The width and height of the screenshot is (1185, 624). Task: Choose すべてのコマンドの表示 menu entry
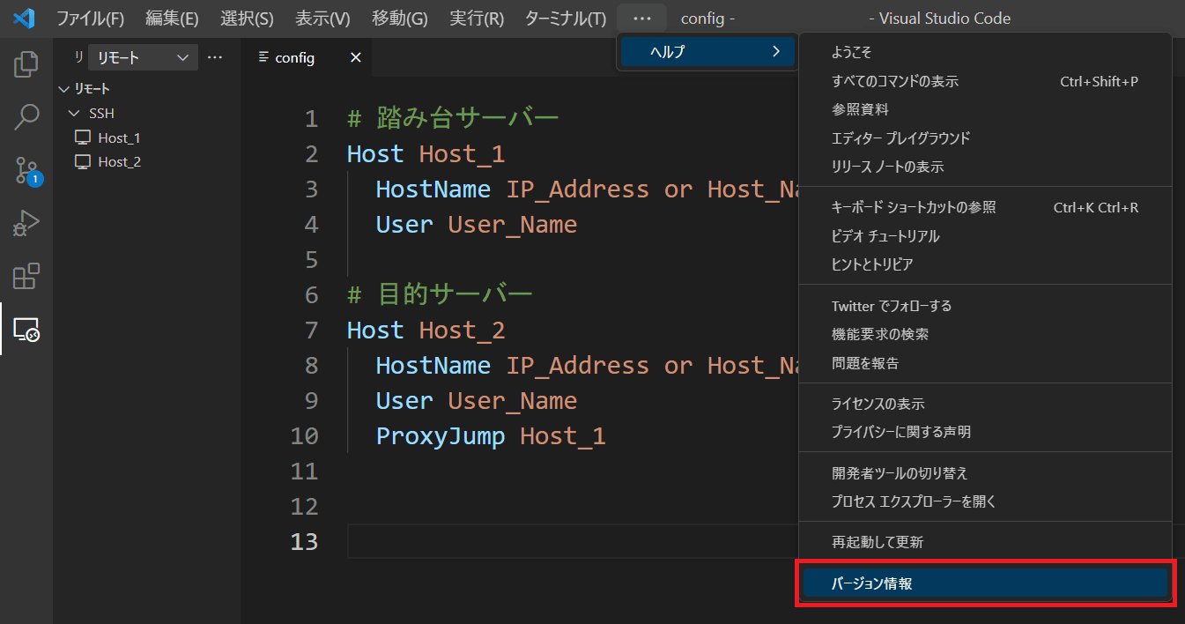point(985,81)
